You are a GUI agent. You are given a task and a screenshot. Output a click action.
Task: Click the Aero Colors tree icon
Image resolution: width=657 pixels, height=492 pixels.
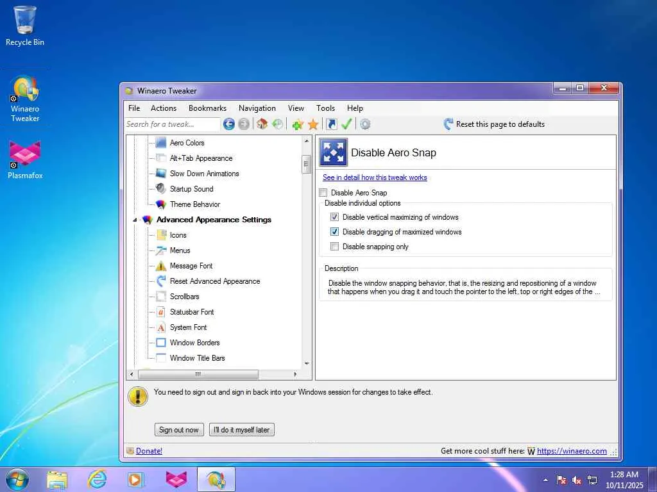[161, 143]
